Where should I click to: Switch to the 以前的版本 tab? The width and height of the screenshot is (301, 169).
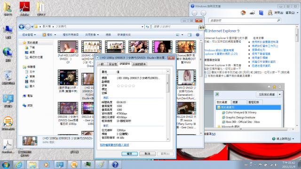139,64
